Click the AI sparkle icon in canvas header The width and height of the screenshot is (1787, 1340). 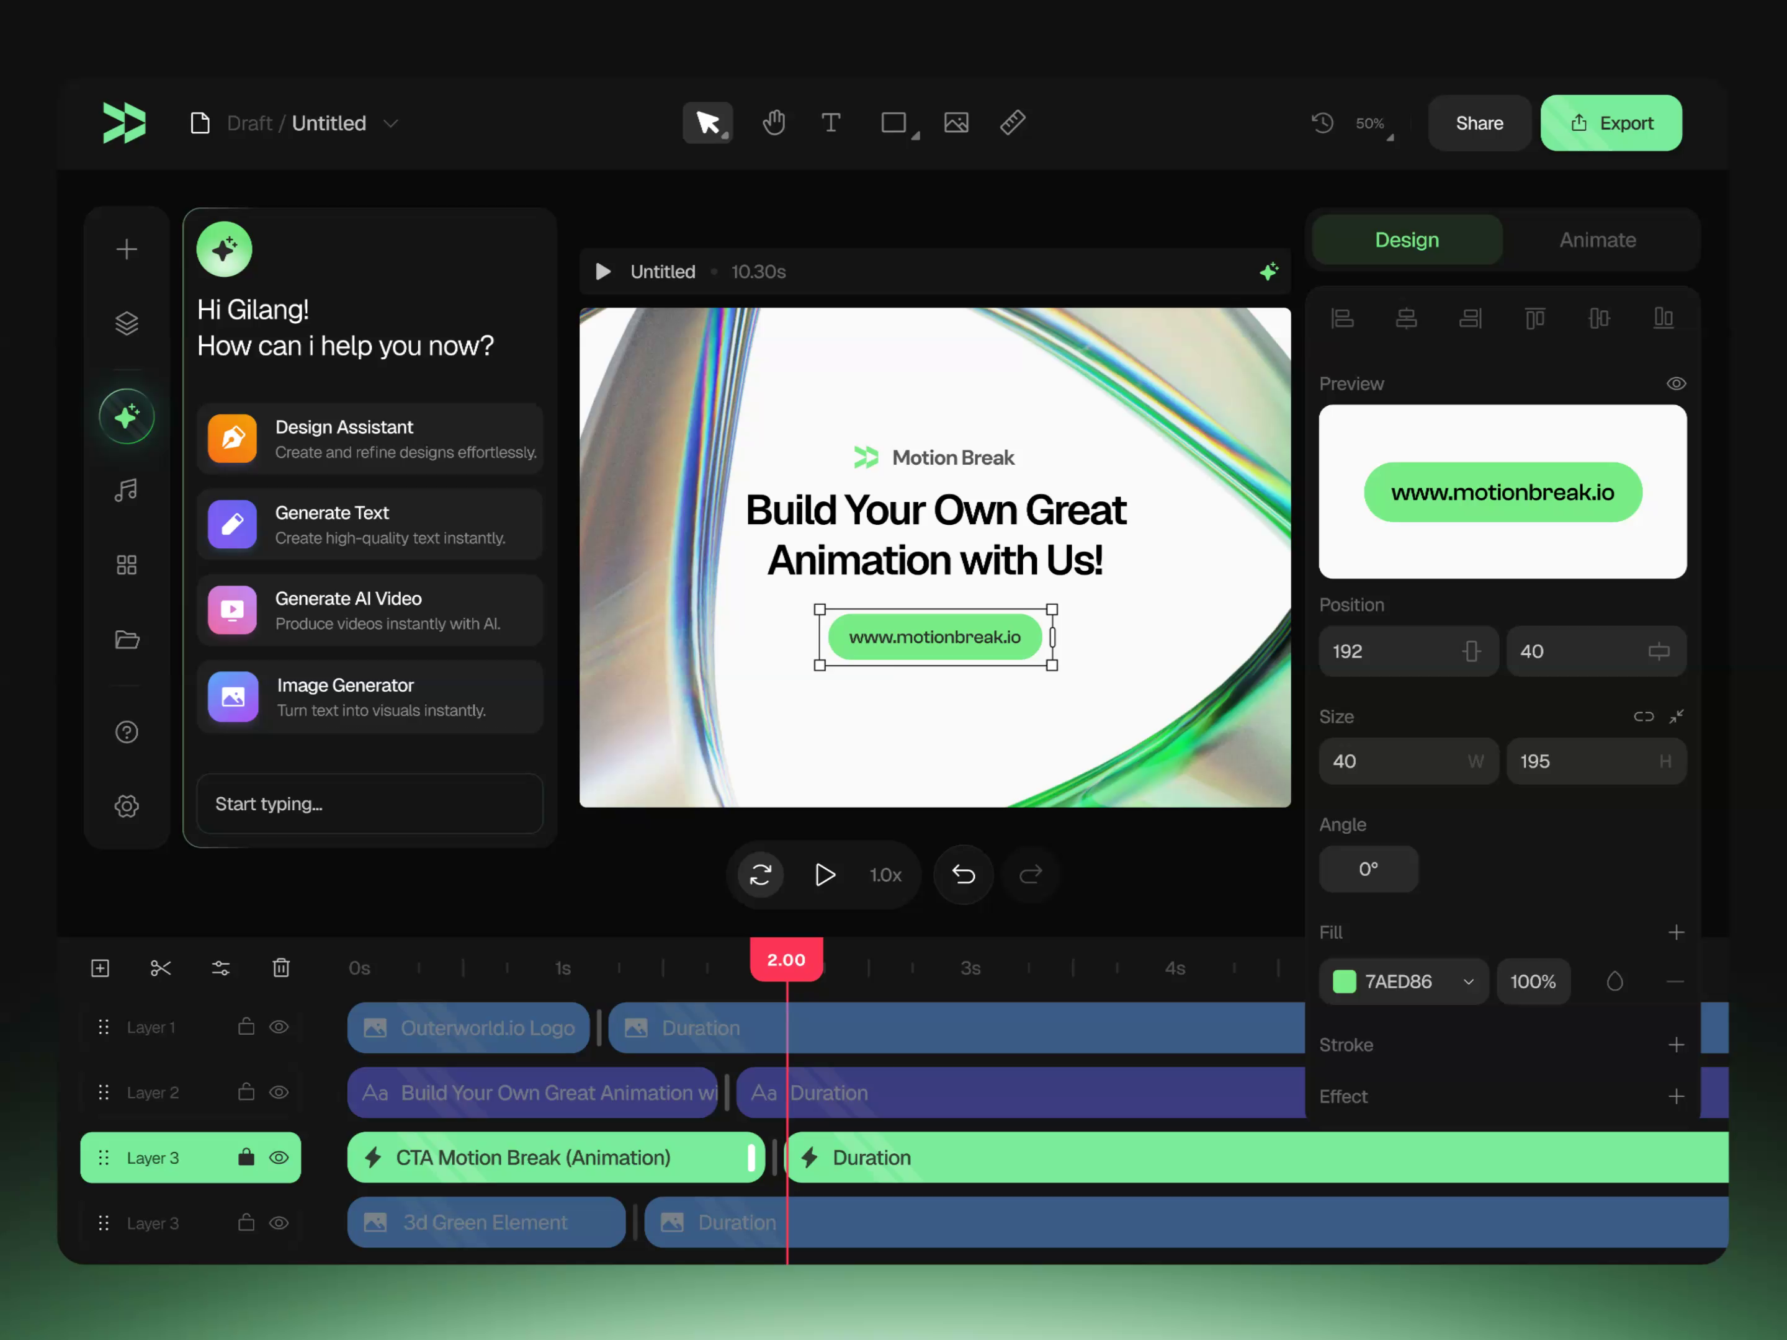tap(1269, 271)
